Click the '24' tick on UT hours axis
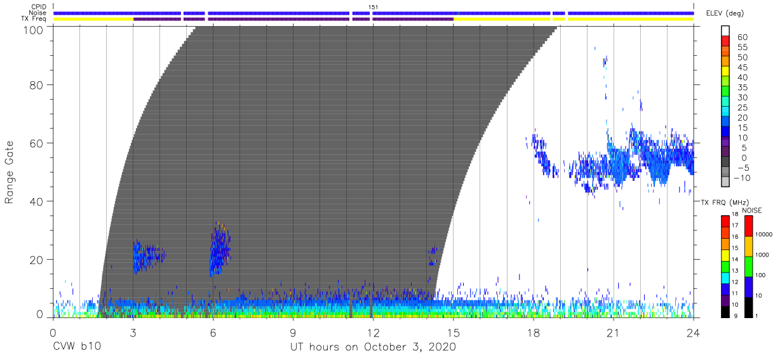The height and width of the screenshot is (360, 780). (694, 333)
